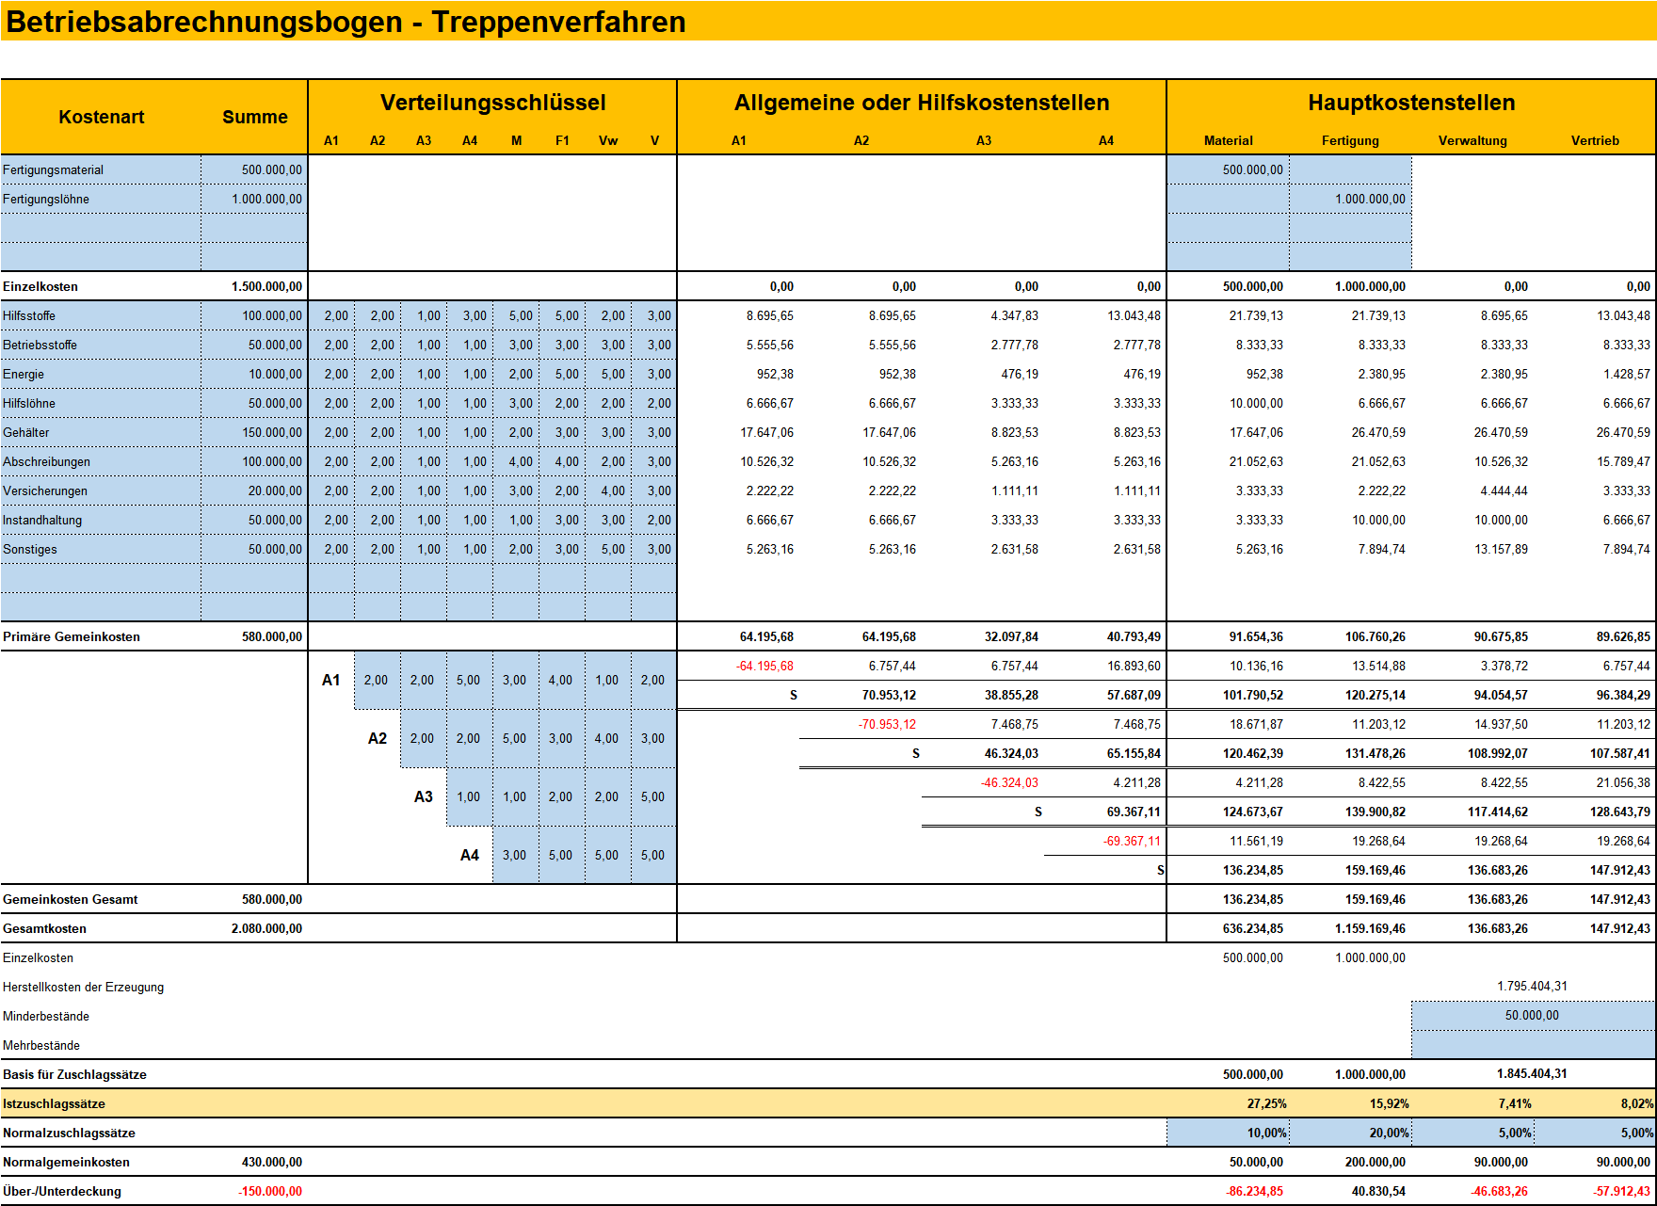Click the Istzuschlagssätze row label

tap(54, 1103)
